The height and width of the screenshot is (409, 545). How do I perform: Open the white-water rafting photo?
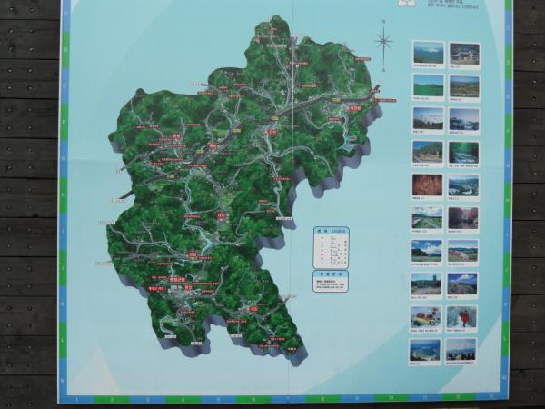tap(427, 316)
